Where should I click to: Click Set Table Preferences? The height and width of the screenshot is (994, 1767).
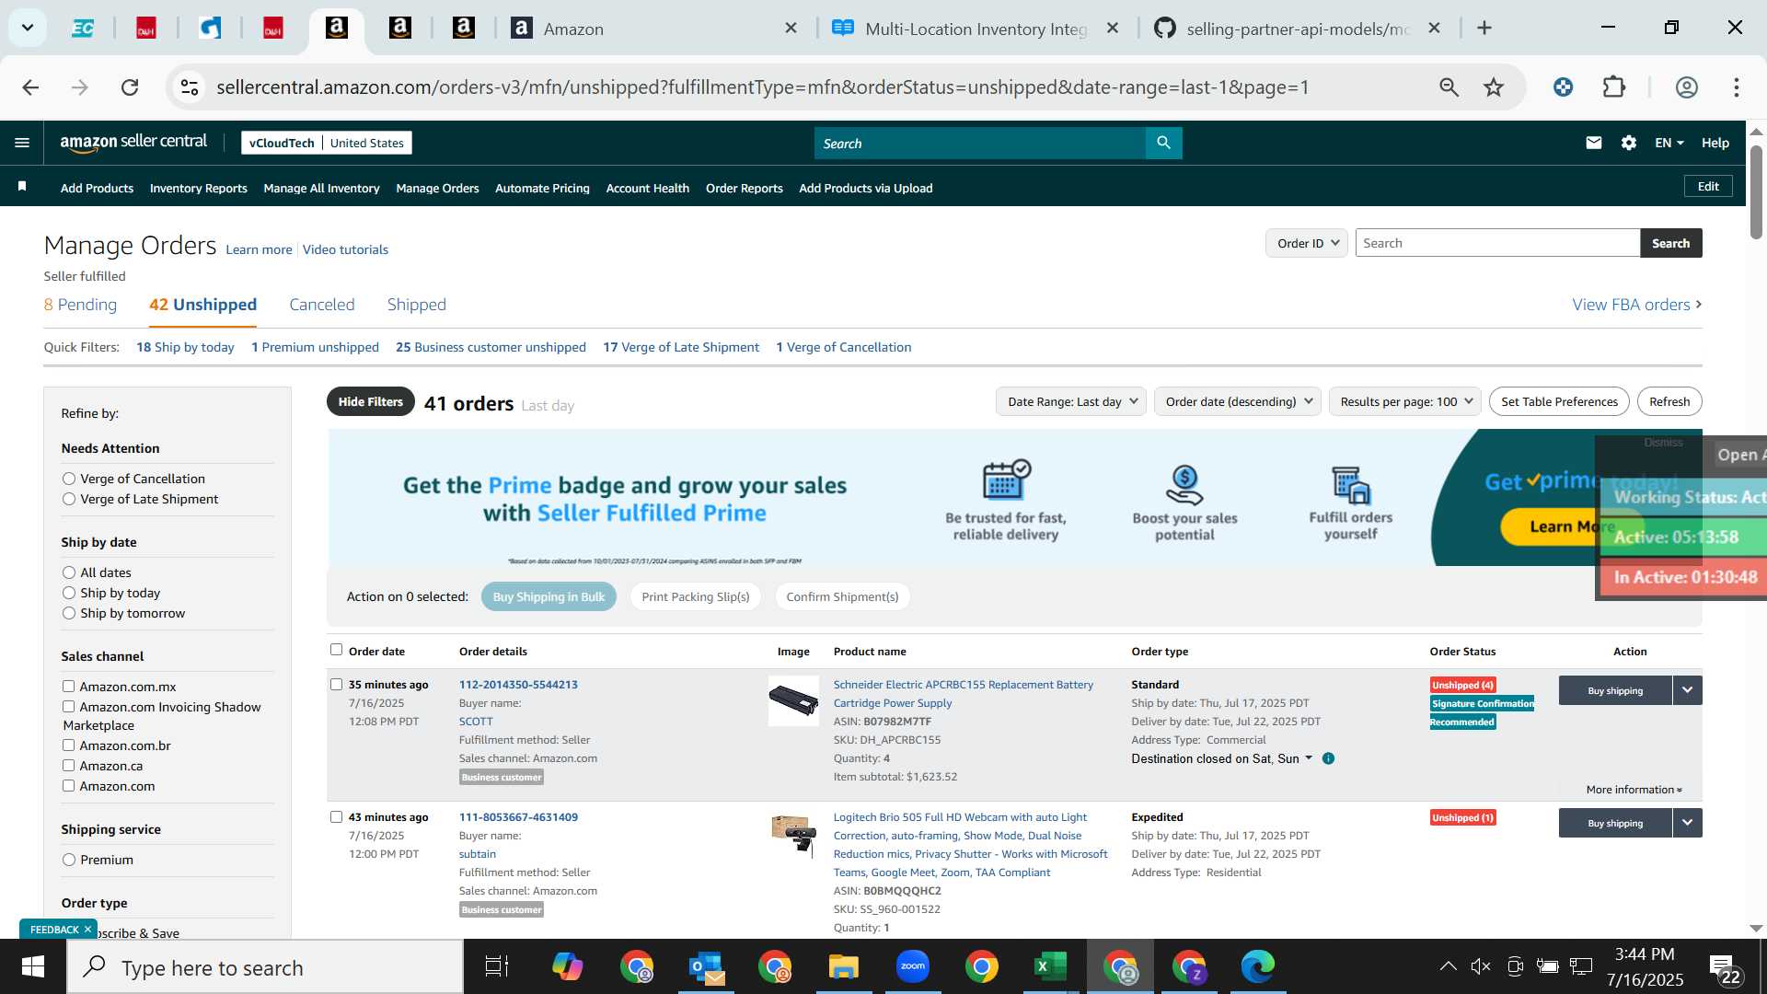coord(1559,401)
